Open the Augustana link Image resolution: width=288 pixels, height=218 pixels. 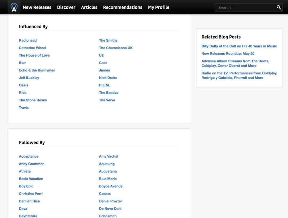[108, 171]
